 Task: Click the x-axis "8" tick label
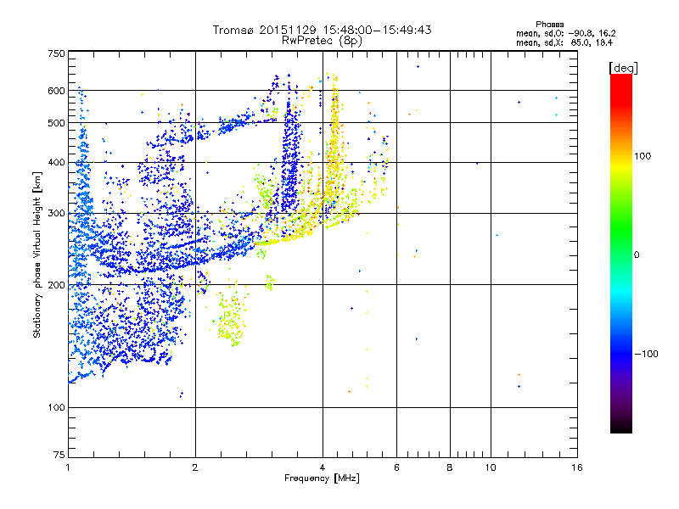click(450, 467)
